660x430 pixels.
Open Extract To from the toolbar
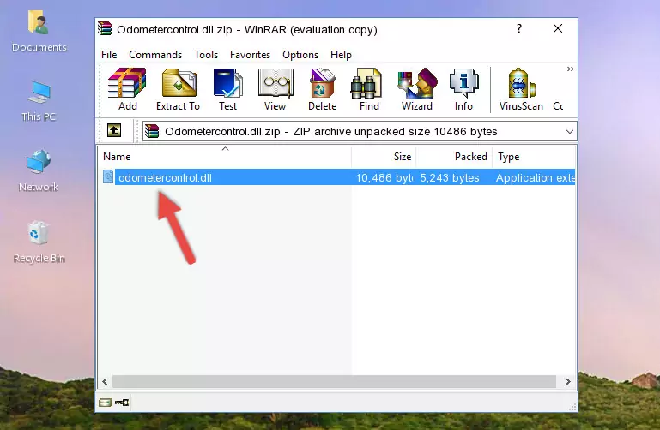point(178,89)
